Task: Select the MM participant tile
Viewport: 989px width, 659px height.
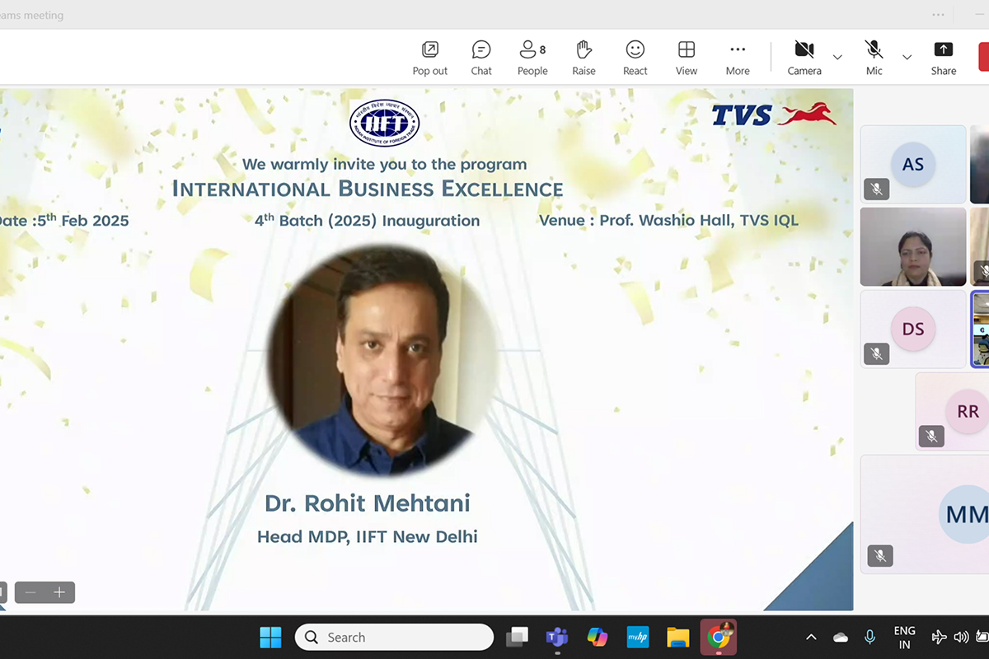Action: coord(925,514)
